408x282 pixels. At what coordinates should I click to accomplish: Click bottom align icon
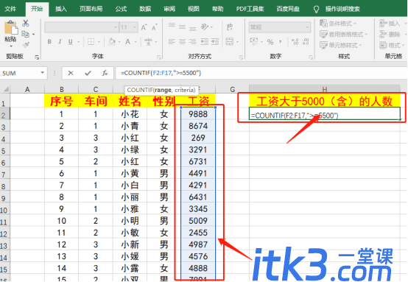click(x=192, y=28)
